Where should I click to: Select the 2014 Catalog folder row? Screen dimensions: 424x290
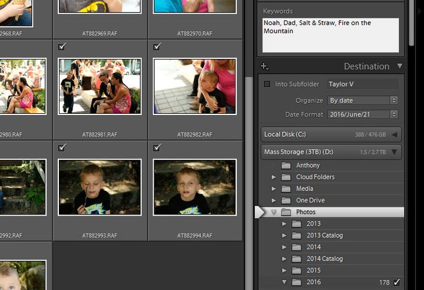point(330,259)
